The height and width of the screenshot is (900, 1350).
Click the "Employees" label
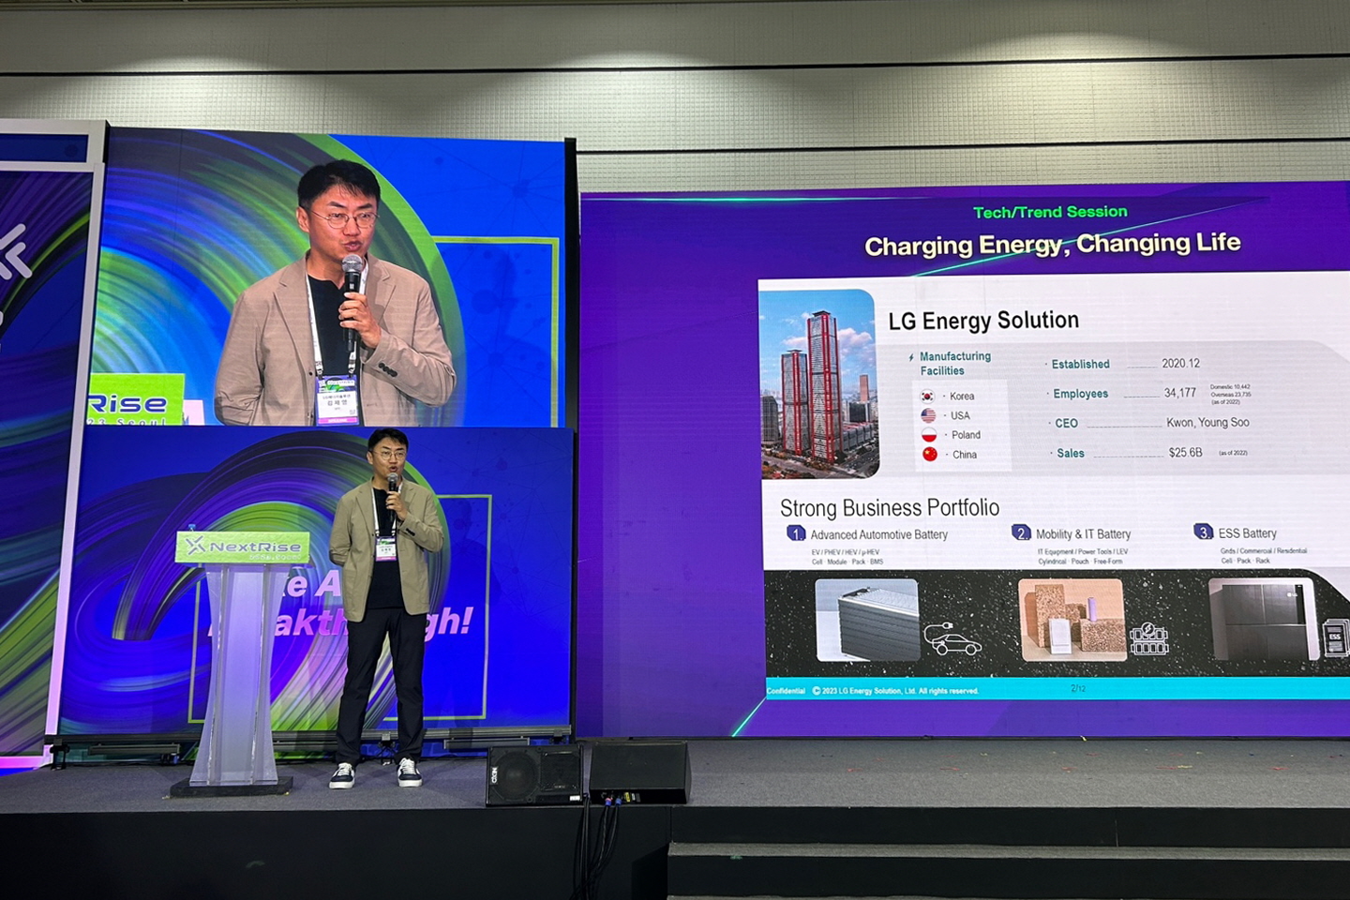(x=1080, y=394)
